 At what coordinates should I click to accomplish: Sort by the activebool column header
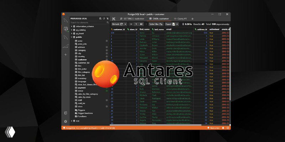(x=214, y=29)
